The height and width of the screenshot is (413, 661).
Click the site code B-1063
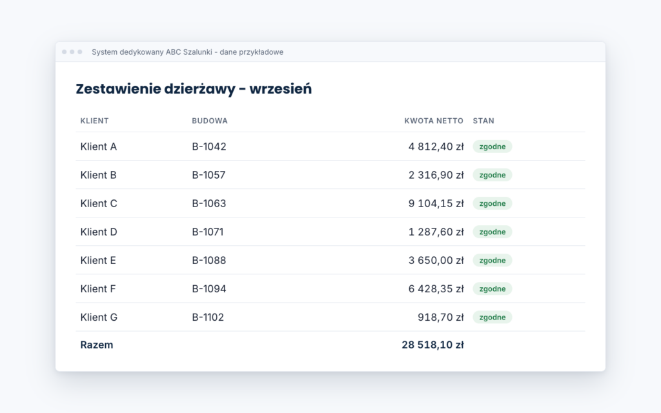(x=209, y=203)
